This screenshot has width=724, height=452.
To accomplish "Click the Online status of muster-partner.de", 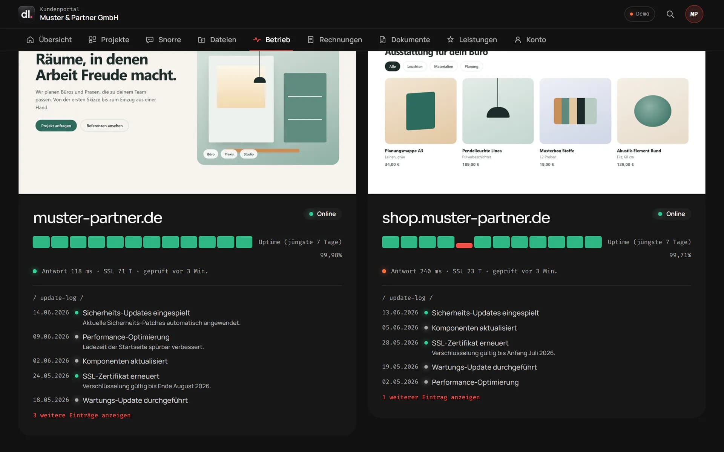I will click(x=322, y=214).
